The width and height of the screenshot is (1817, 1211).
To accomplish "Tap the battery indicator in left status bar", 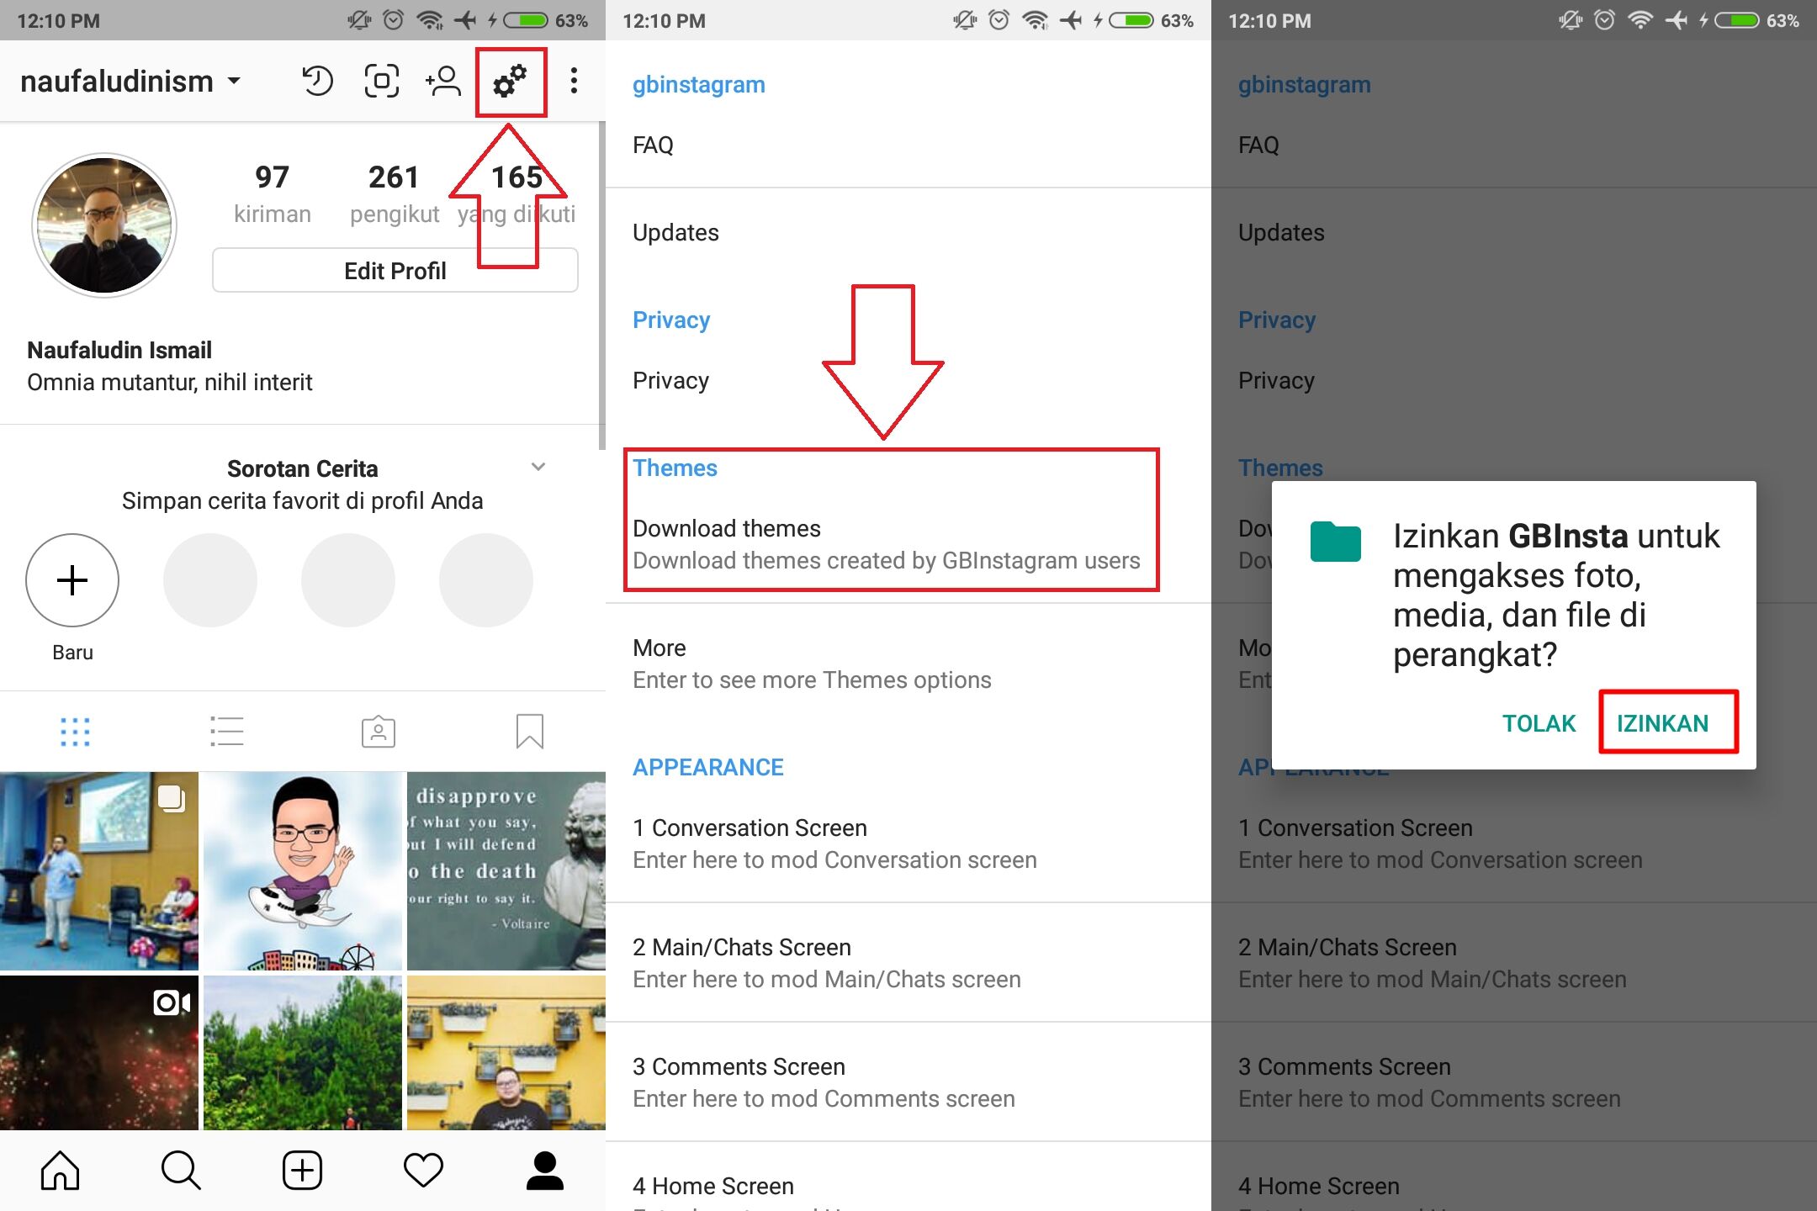I will click(524, 20).
